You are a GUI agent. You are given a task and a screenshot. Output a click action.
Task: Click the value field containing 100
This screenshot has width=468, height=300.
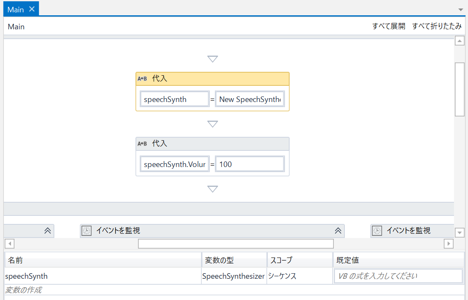[x=250, y=164]
